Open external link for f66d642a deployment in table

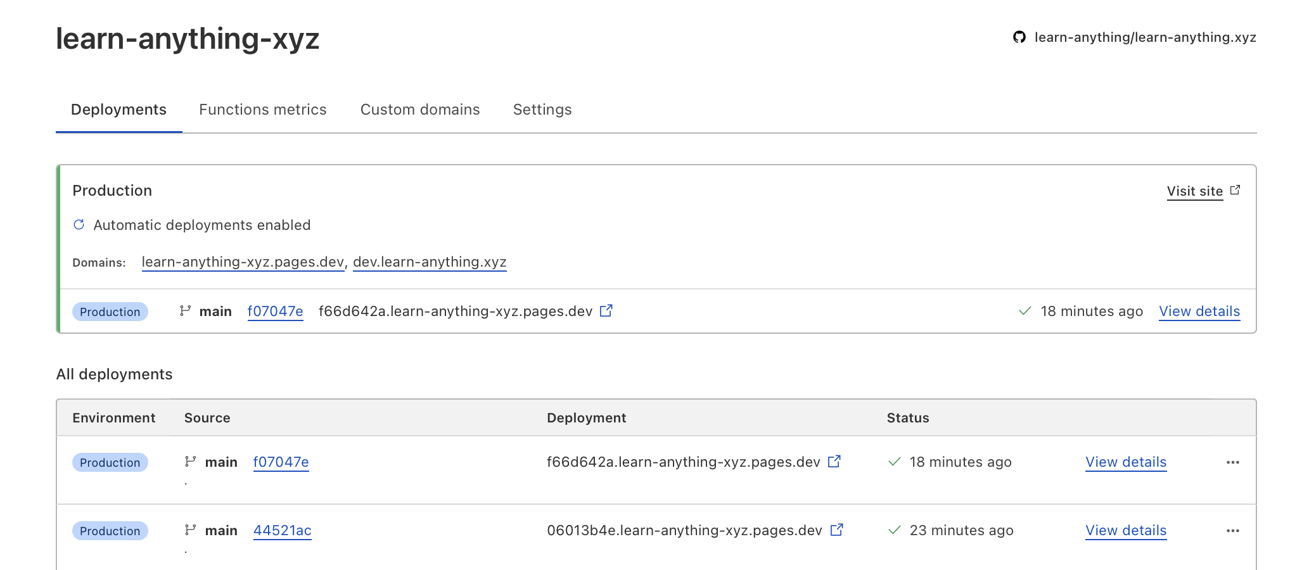(834, 462)
